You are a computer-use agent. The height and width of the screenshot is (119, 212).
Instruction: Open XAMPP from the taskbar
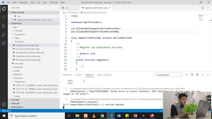(85, 116)
